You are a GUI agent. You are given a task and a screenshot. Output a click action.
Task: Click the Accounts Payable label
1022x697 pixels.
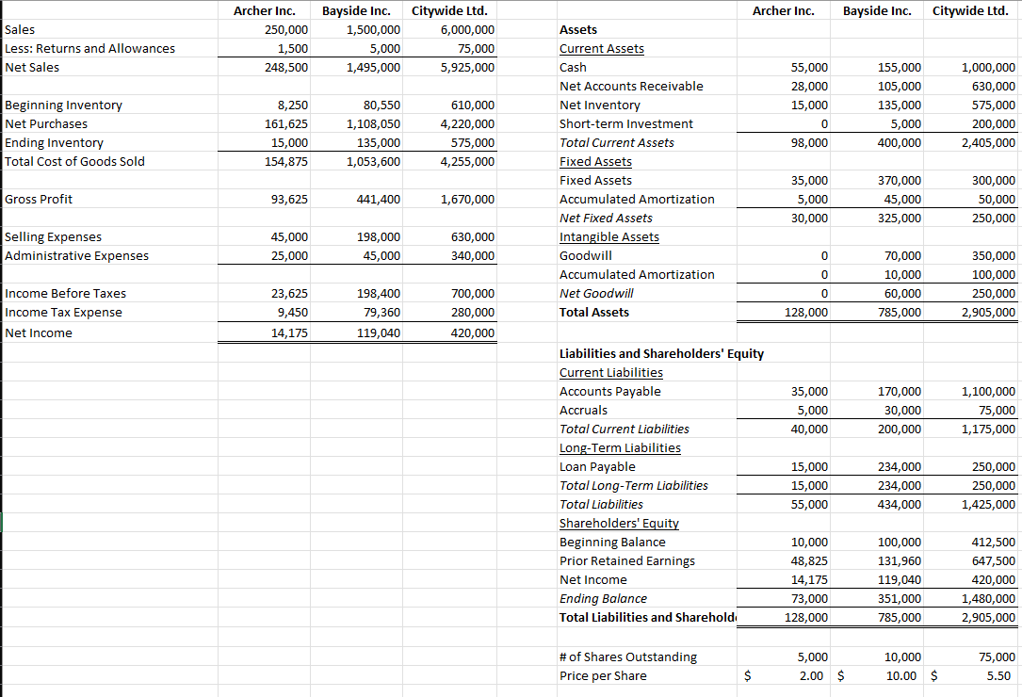click(610, 391)
